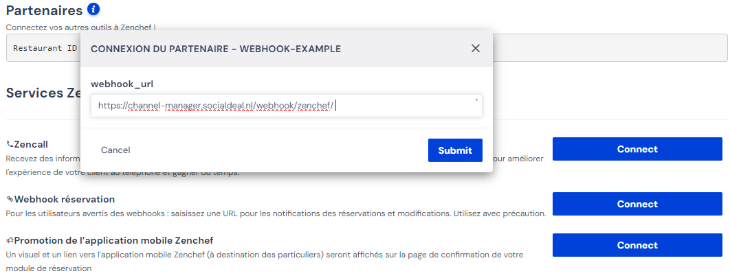Click the Promotion de l'application mobile title

[x=113, y=240]
